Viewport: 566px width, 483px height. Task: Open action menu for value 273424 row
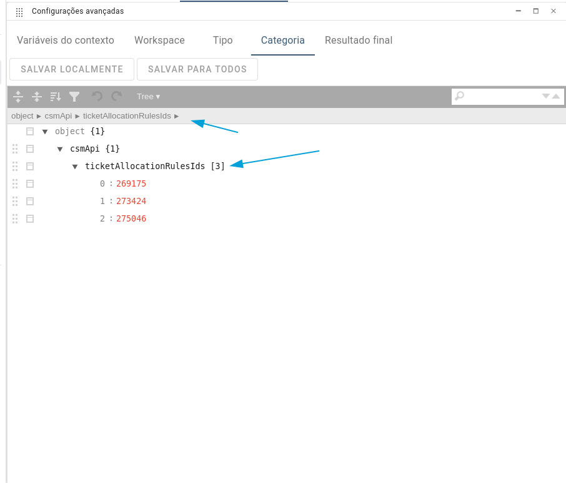[x=30, y=201]
